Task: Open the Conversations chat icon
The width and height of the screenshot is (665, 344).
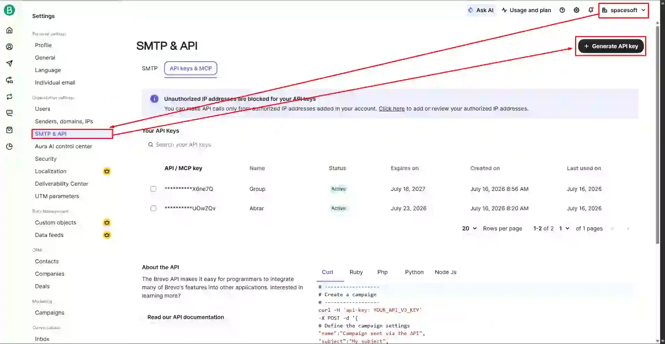Action: coord(9,113)
